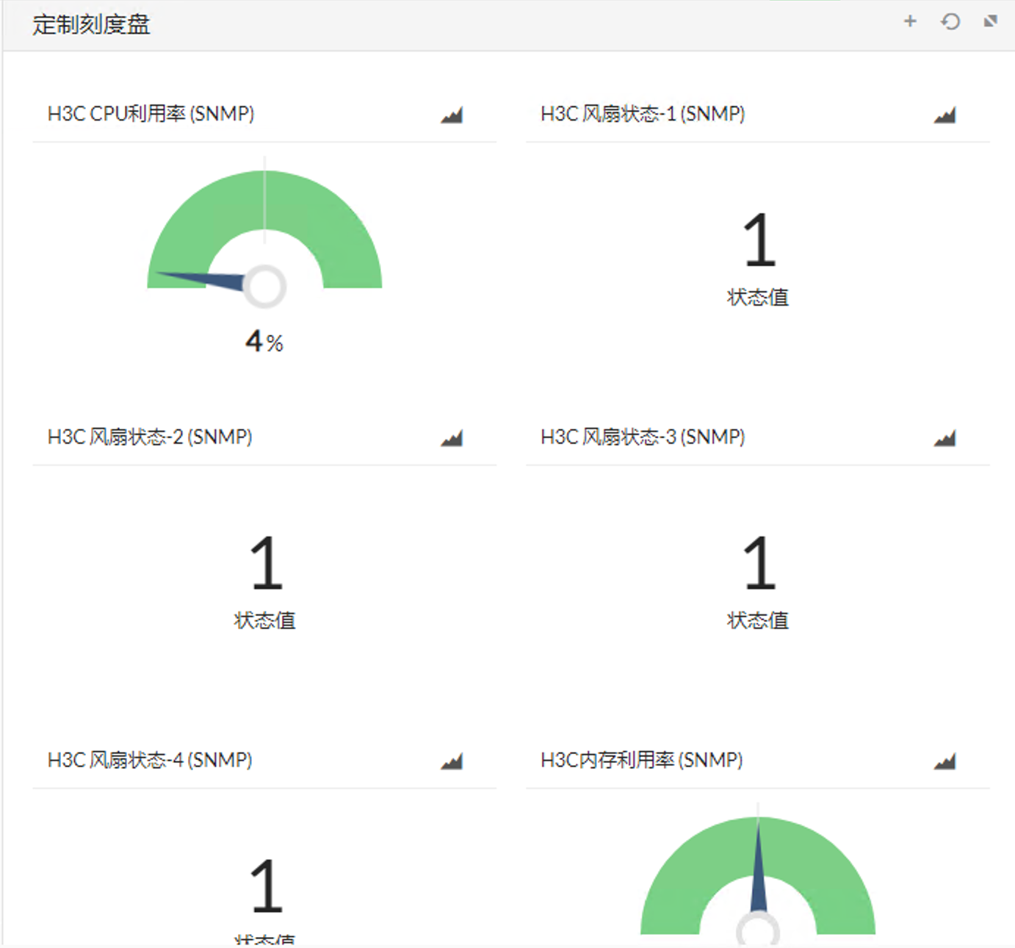Click the H3C 风扇状态-4 (SNMP) title
Screen dimensions: 1015x948
point(150,760)
